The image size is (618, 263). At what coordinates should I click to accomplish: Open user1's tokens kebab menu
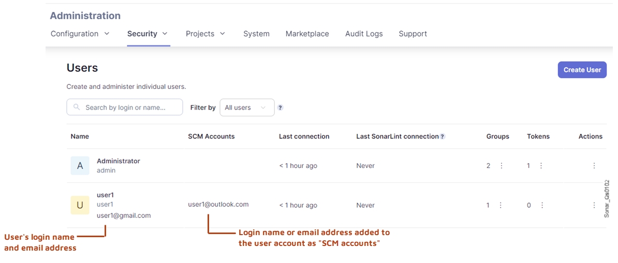(542, 205)
